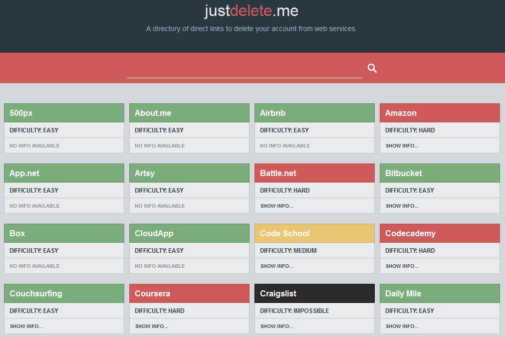Open the About.me deletion link
The image size is (505, 337).
tap(189, 112)
